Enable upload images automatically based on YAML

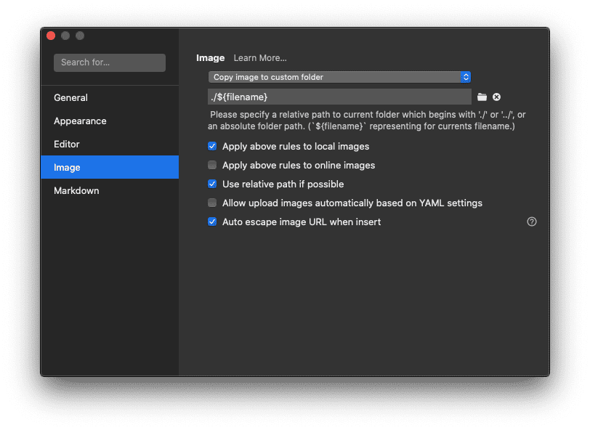tap(212, 203)
